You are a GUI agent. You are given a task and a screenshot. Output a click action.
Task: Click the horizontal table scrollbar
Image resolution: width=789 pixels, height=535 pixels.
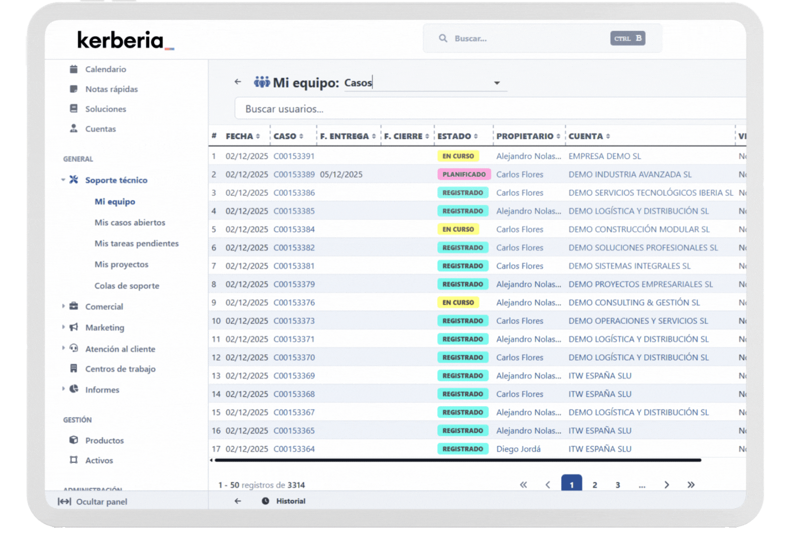click(x=458, y=460)
